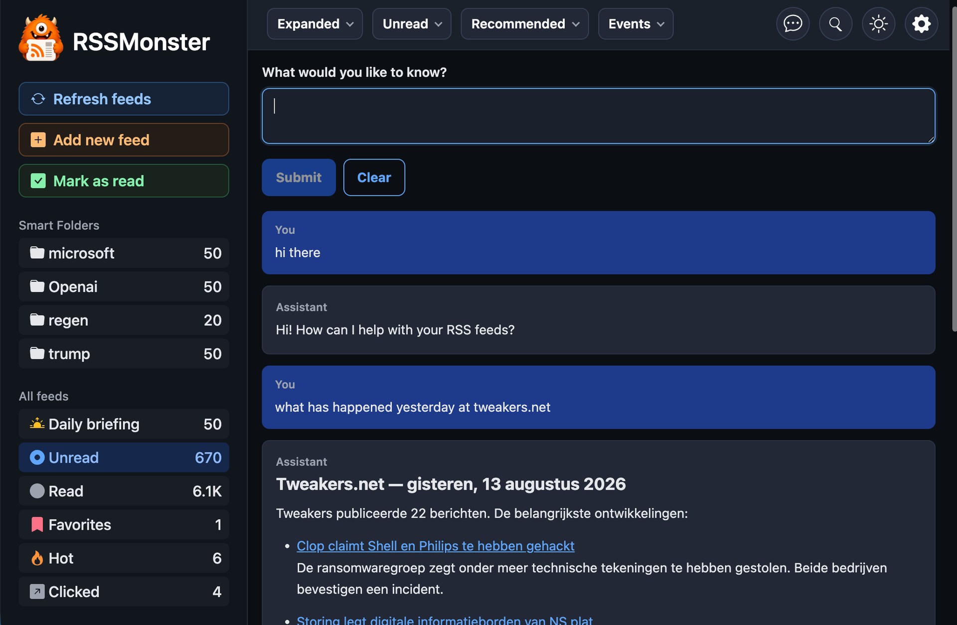Image resolution: width=957 pixels, height=625 pixels.
Task: Focus the question text box
Action: [x=598, y=116]
